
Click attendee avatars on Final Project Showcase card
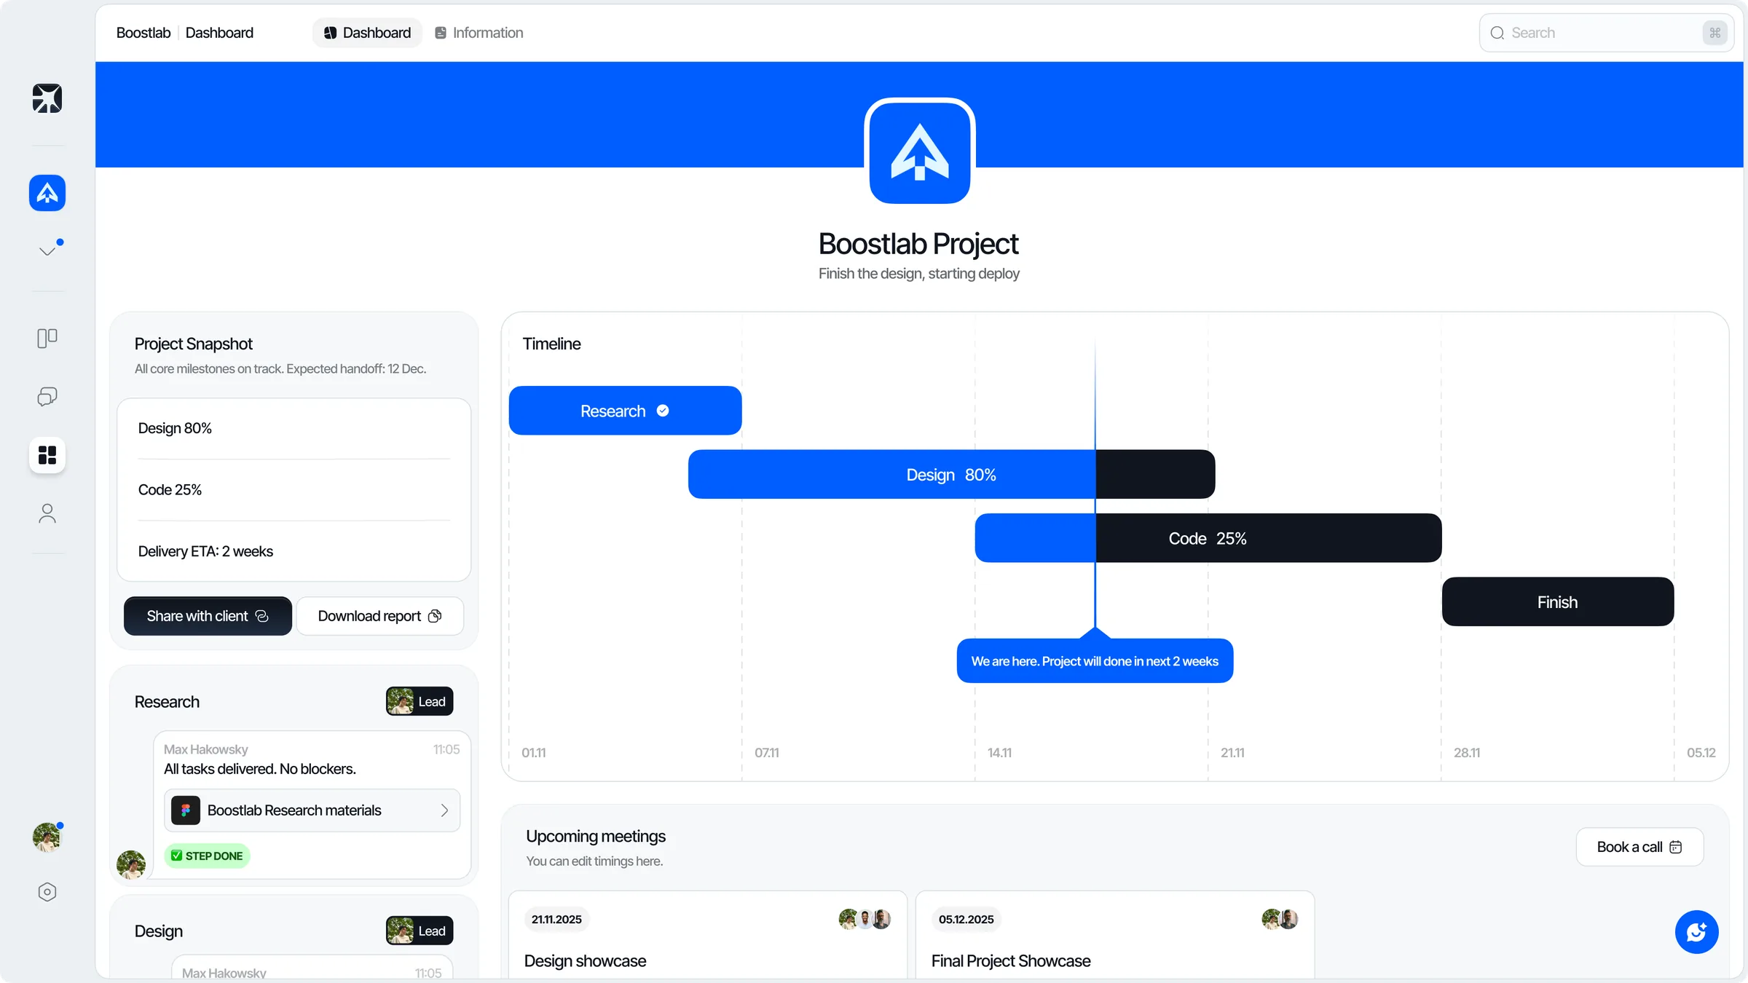tap(1280, 919)
